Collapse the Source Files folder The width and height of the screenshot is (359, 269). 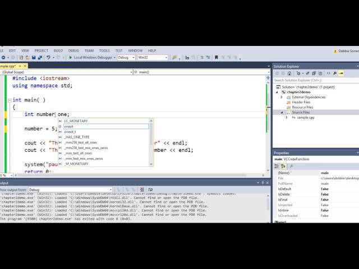[282, 113]
